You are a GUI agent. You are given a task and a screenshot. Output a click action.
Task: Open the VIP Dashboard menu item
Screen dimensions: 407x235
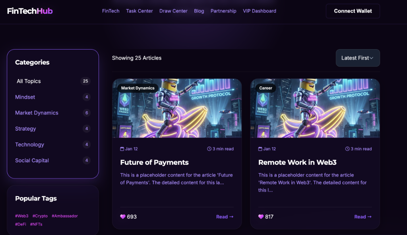[259, 11]
